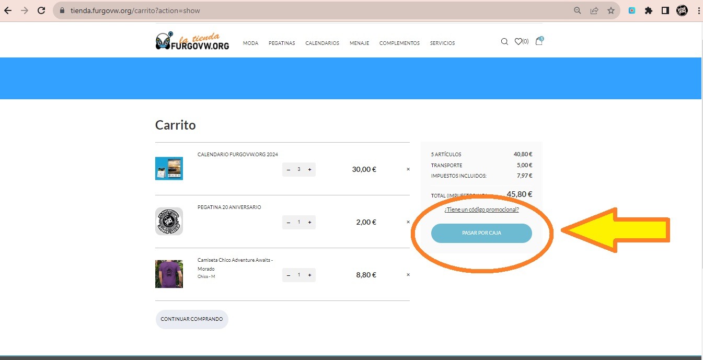Click the 8,80 € t-shirt price
Screen dimensions: 703x360
click(366, 275)
